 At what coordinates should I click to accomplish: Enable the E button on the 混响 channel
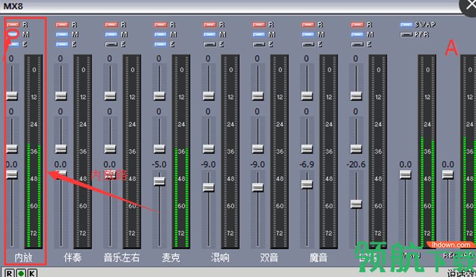210,44
